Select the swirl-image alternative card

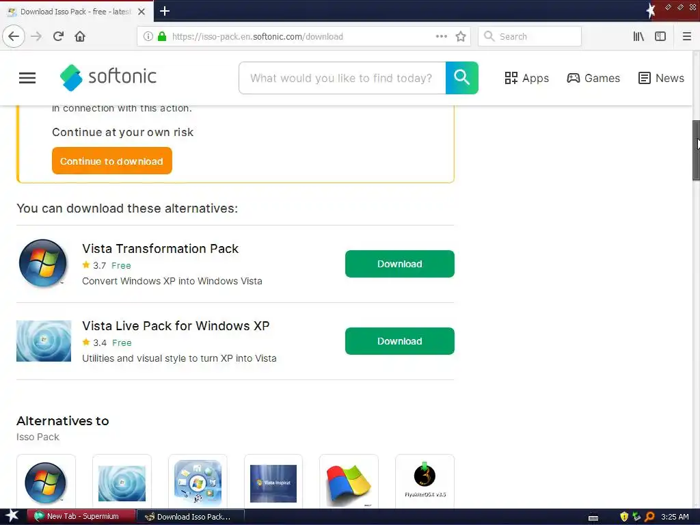coord(122,481)
